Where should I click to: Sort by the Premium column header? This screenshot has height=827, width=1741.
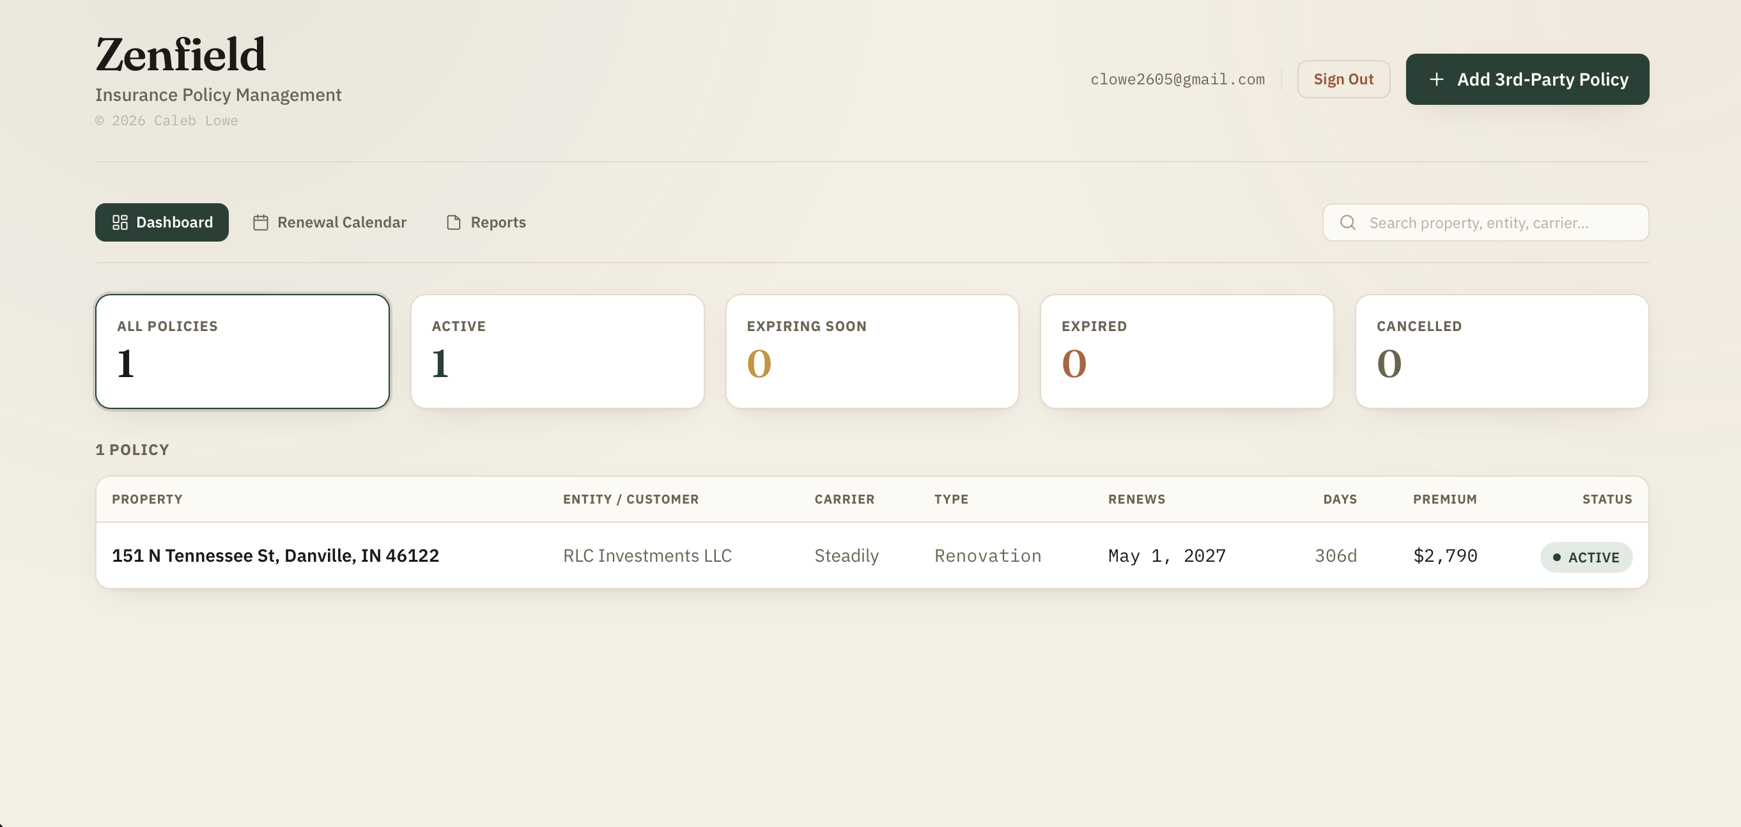[x=1444, y=499]
